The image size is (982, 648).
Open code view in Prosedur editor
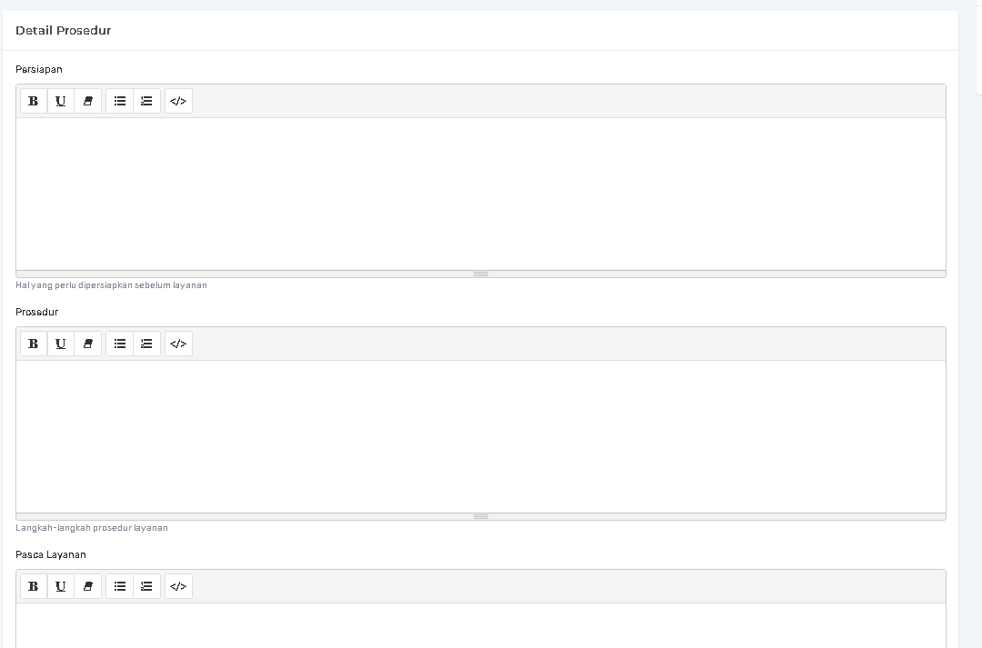tap(178, 344)
